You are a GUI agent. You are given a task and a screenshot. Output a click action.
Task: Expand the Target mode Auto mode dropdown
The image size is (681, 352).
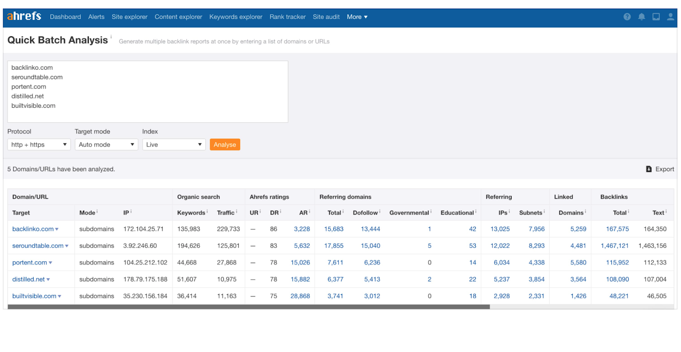tap(106, 145)
